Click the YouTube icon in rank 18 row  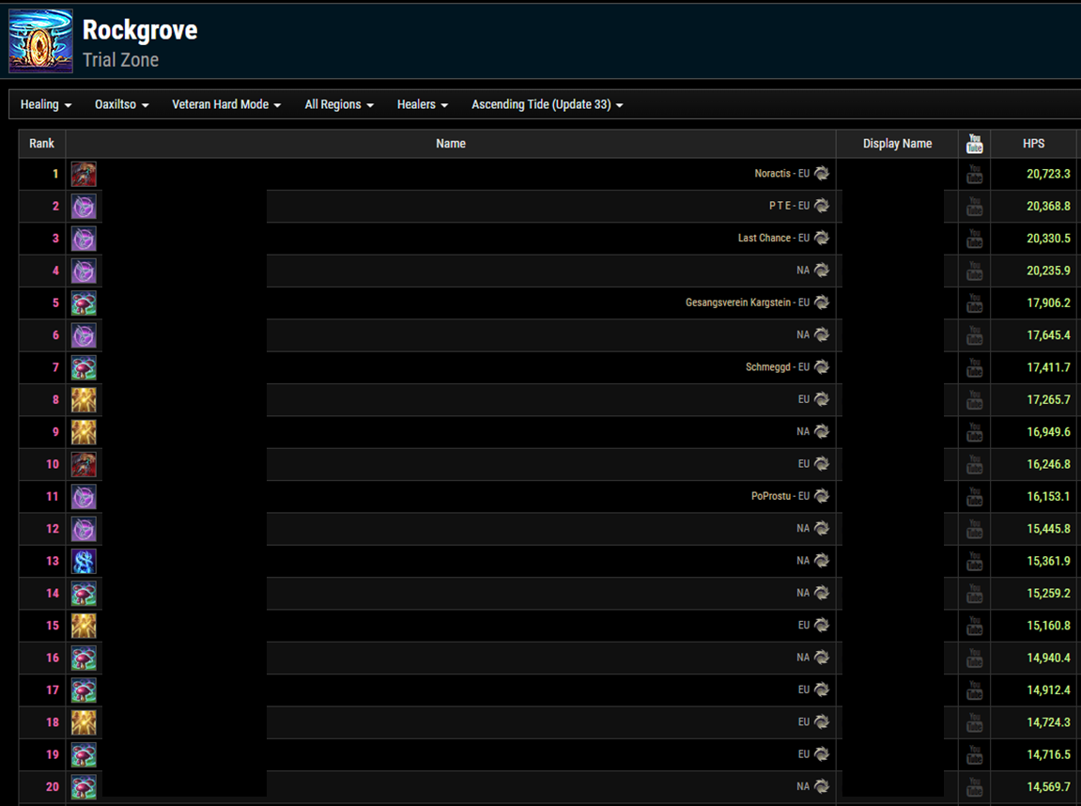tap(974, 722)
